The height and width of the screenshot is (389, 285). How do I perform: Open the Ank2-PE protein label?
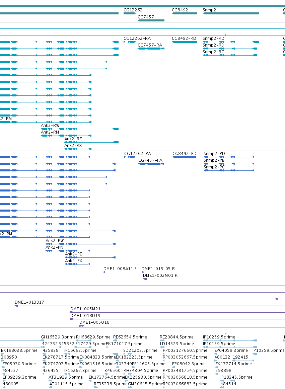click(x=73, y=254)
